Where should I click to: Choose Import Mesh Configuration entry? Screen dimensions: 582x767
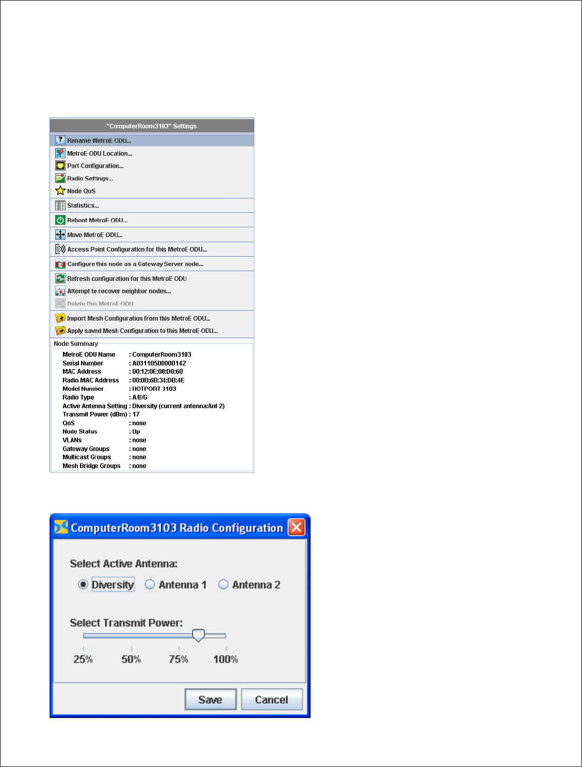click(x=152, y=318)
